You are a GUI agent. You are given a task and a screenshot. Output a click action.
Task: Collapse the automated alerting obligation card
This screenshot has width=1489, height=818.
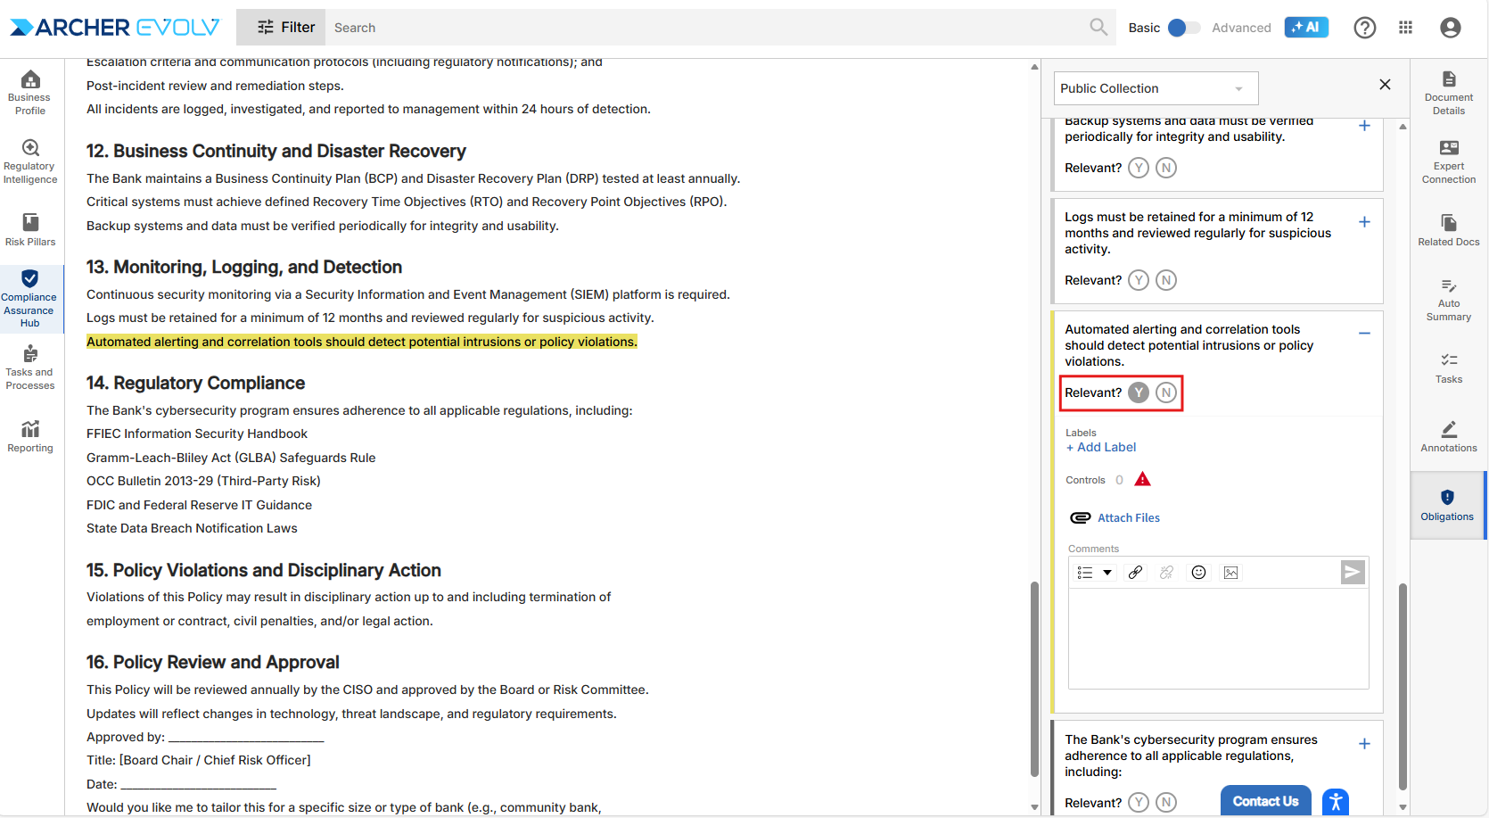[x=1364, y=334]
